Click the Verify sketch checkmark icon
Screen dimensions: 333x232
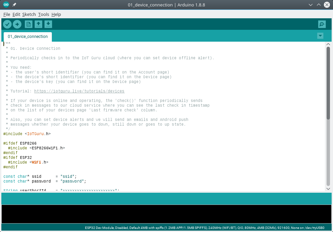pos(7,24)
